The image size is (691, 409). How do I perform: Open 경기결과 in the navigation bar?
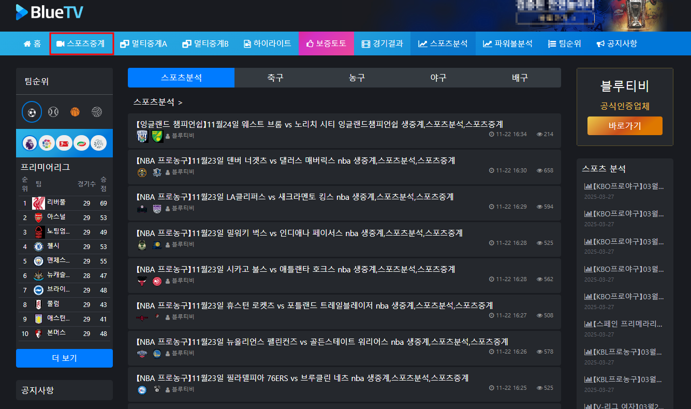point(382,43)
